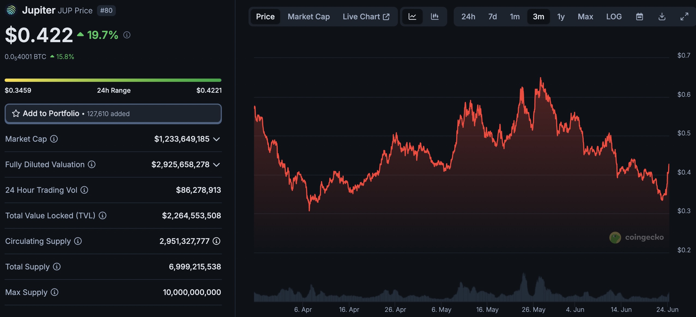
Task: Expand the Fully Diluted Valuation chevron
Action: pos(216,165)
